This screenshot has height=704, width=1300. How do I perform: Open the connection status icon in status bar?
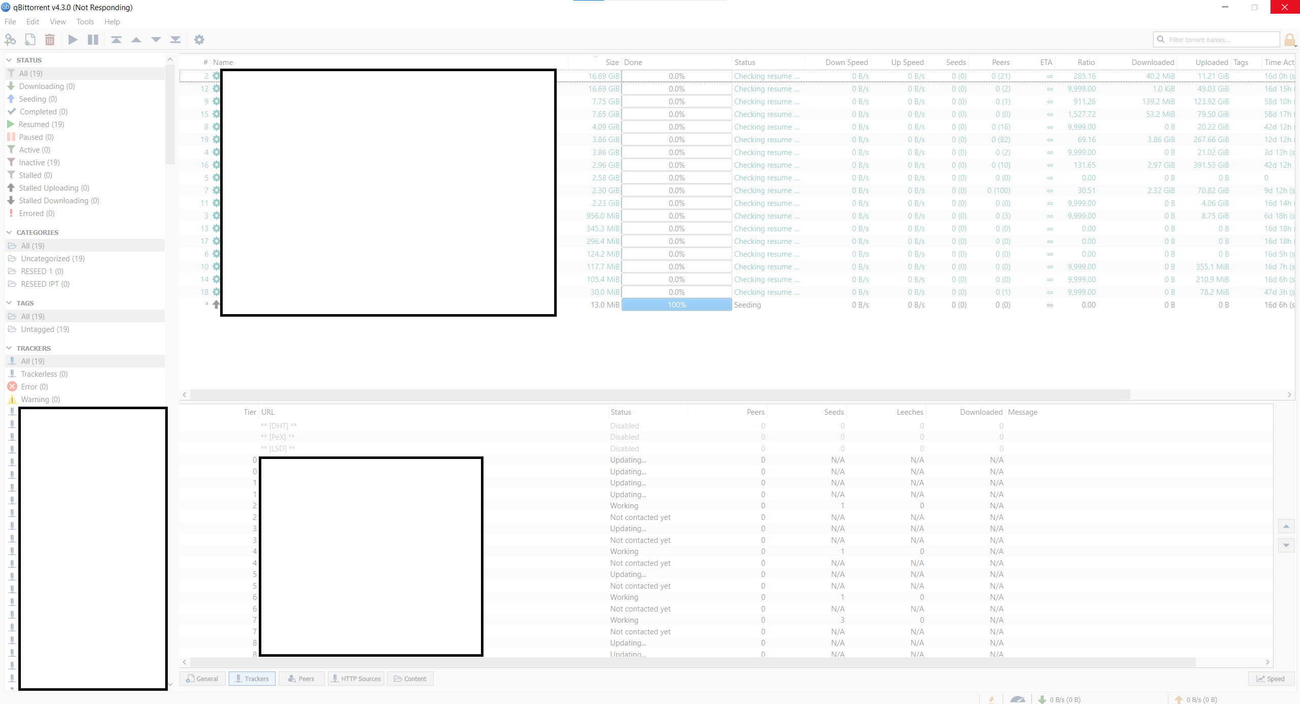point(991,699)
